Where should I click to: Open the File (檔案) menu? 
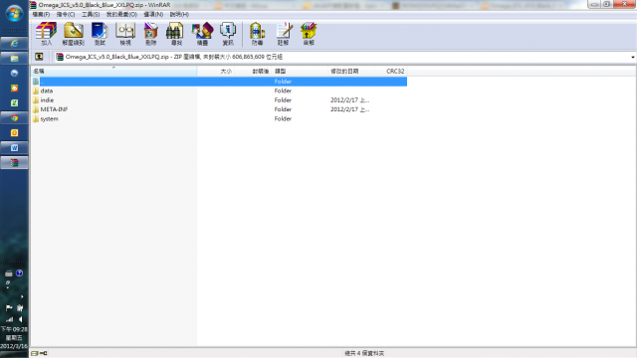41,14
